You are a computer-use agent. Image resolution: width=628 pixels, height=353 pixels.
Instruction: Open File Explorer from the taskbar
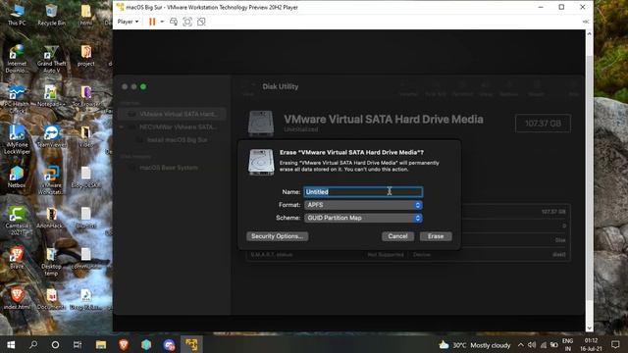click(x=101, y=344)
